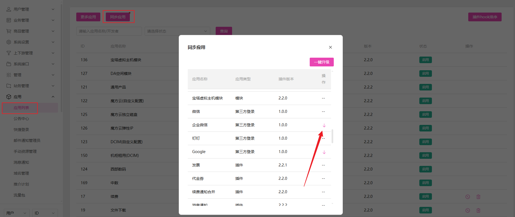515x217 pixels.
Task: Click delete trash icon in row 17
Action: [x=478, y=197]
